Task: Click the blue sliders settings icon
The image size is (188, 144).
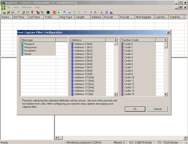Action: click(x=107, y=12)
